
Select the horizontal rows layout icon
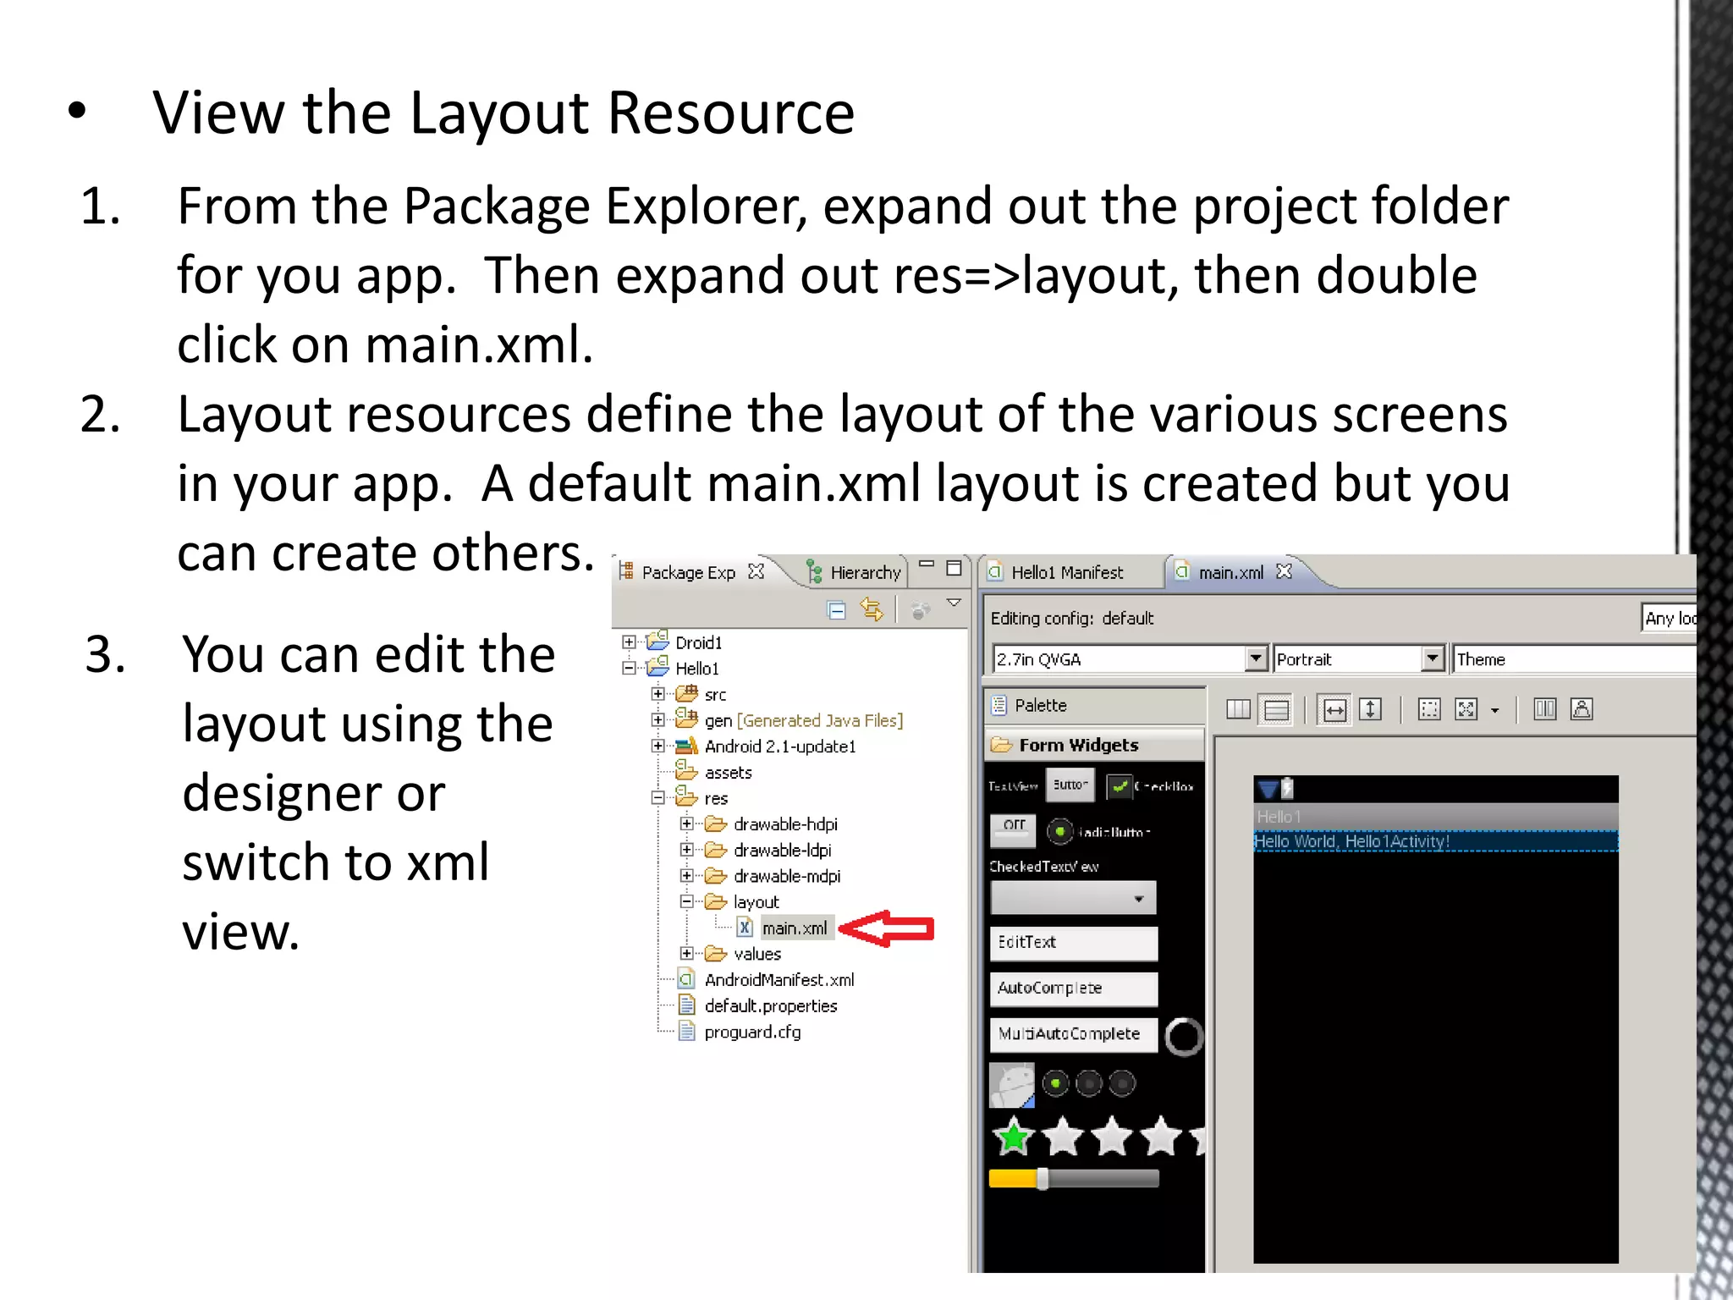pos(1276,710)
